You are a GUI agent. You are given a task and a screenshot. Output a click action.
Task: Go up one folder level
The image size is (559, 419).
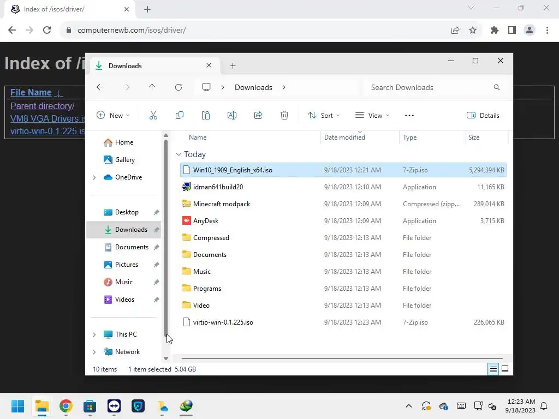point(152,87)
